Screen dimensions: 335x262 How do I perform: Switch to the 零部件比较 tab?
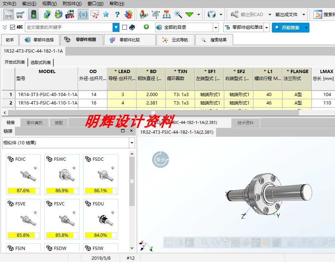tap(130, 40)
